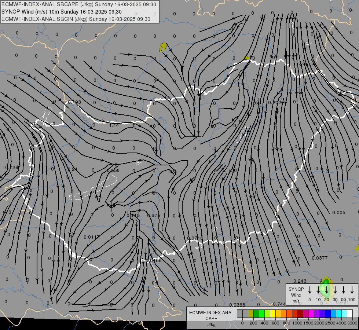Click the map value 0.729
Viewport: 359px width, 330px height.
[11, 168]
